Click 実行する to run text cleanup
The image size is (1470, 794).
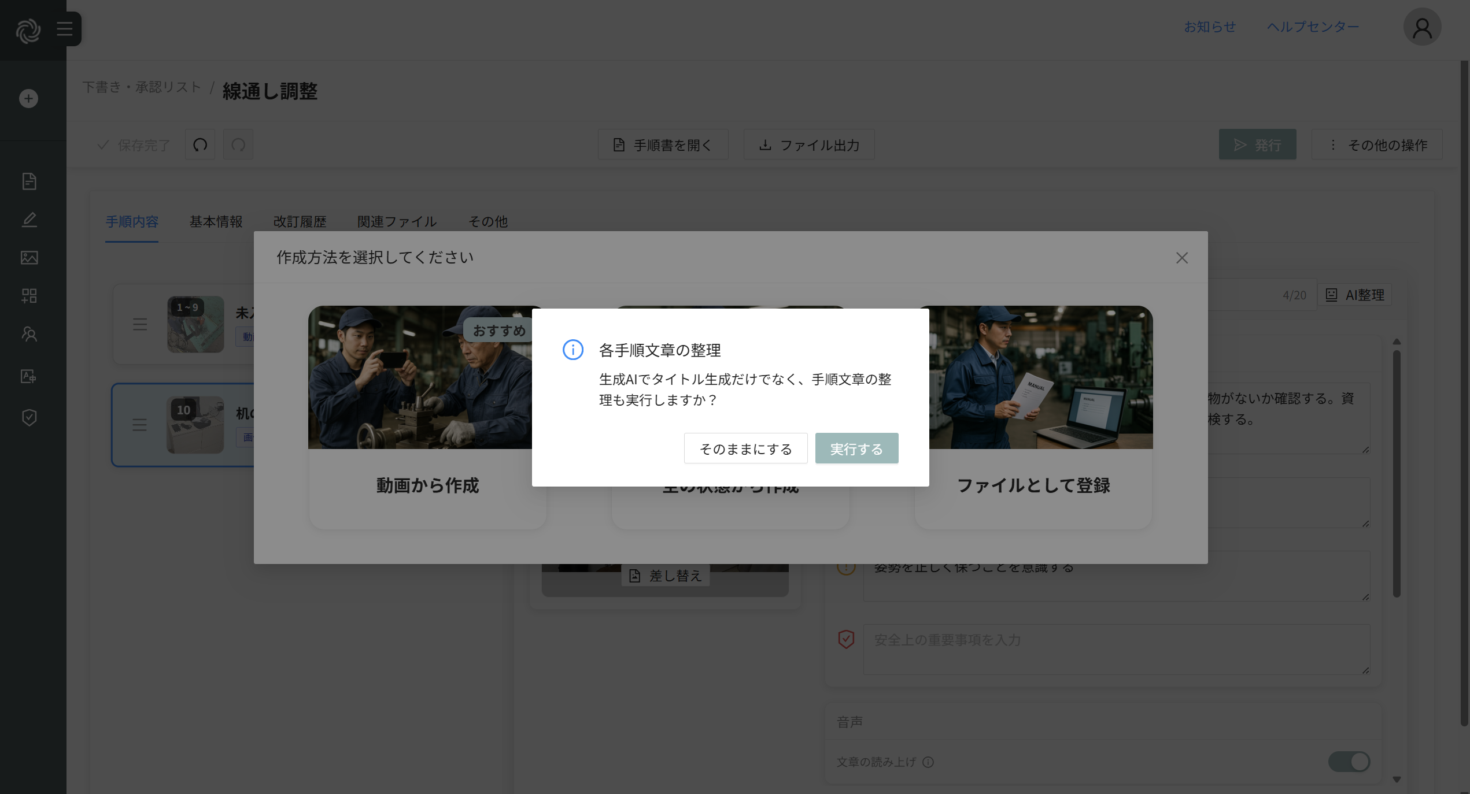point(856,448)
